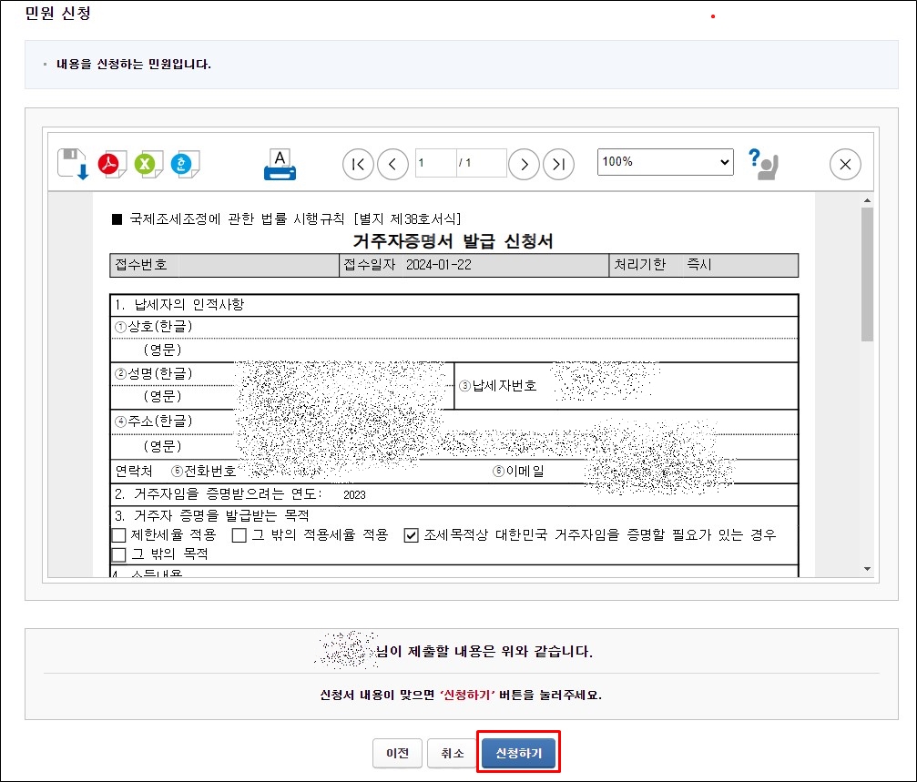The image size is (917, 782).
Task: Click the 취소 button
Action: coord(452,754)
